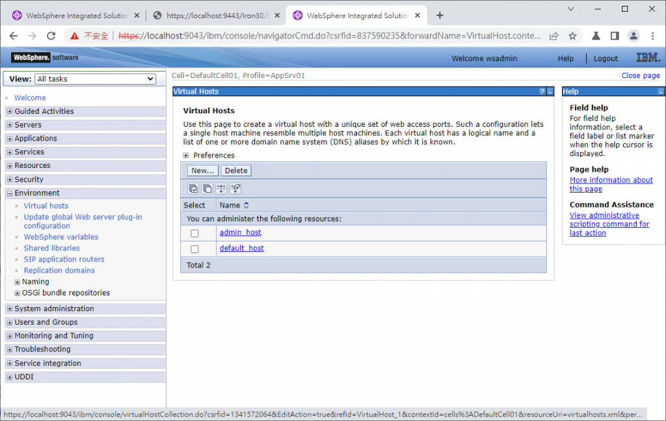666x421 pixels.
Task: View administrative scripting command for last action
Action: 609,224
